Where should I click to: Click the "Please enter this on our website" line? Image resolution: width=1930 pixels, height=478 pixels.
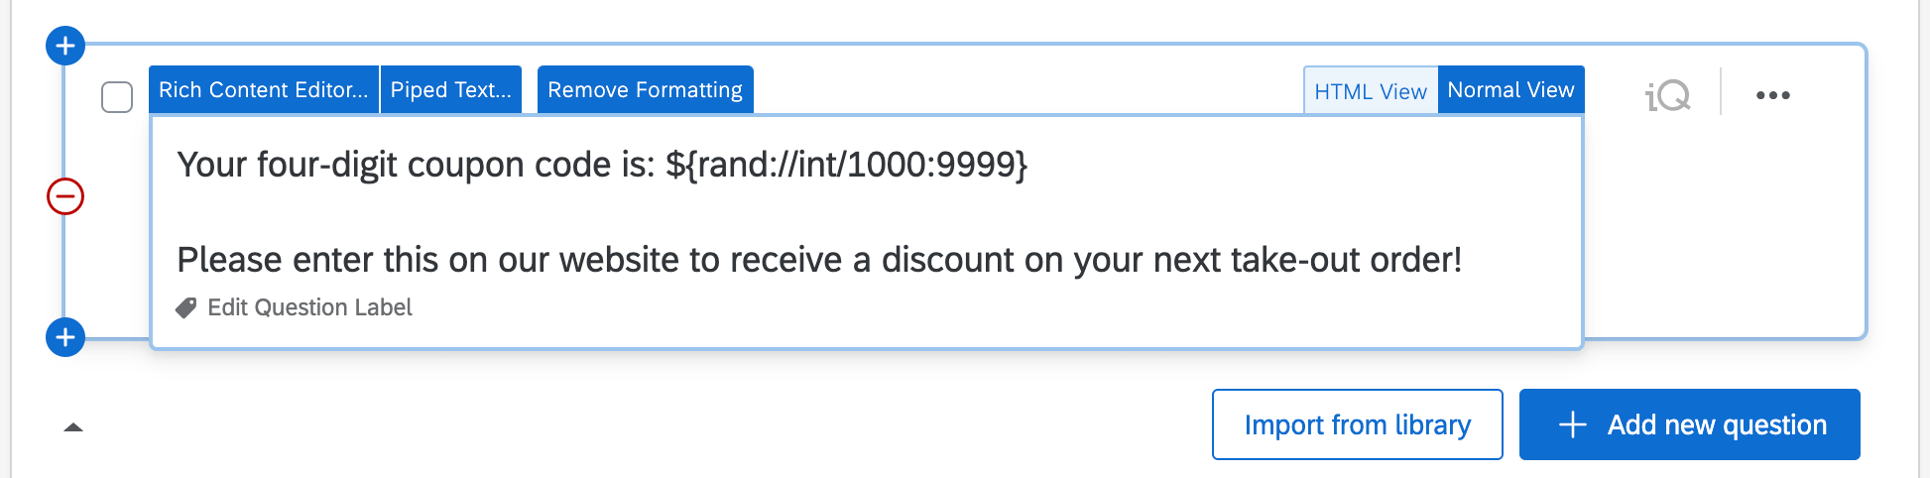tap(818, 260)
